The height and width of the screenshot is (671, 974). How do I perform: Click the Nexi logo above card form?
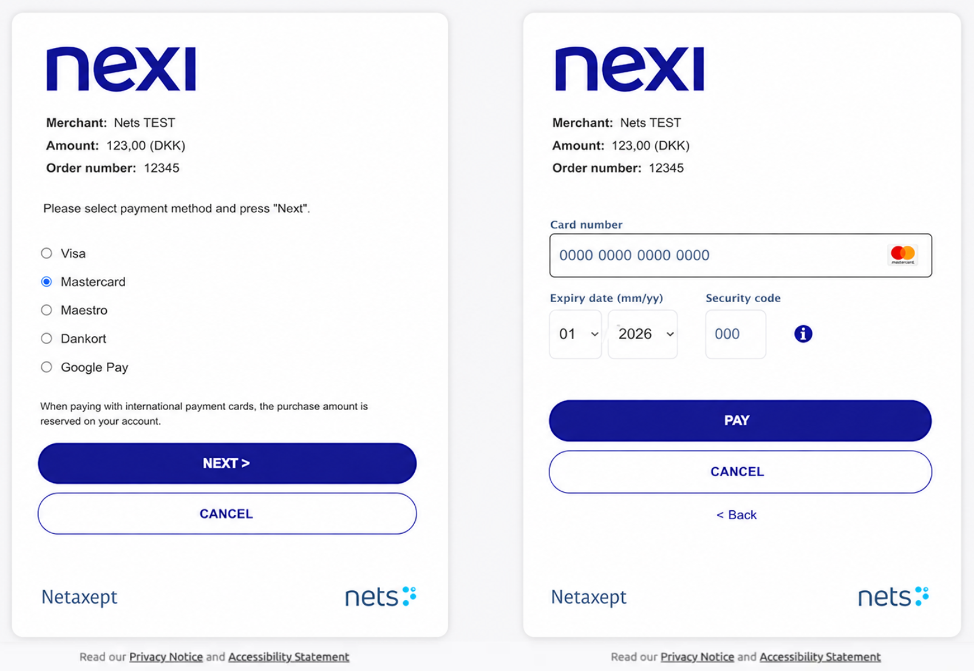(x=630, y=69)
